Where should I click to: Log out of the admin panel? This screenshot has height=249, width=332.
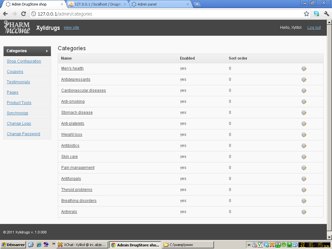point(314,28)
